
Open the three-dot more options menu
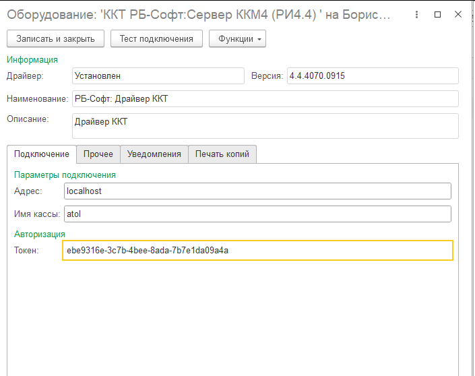(416, 14)
